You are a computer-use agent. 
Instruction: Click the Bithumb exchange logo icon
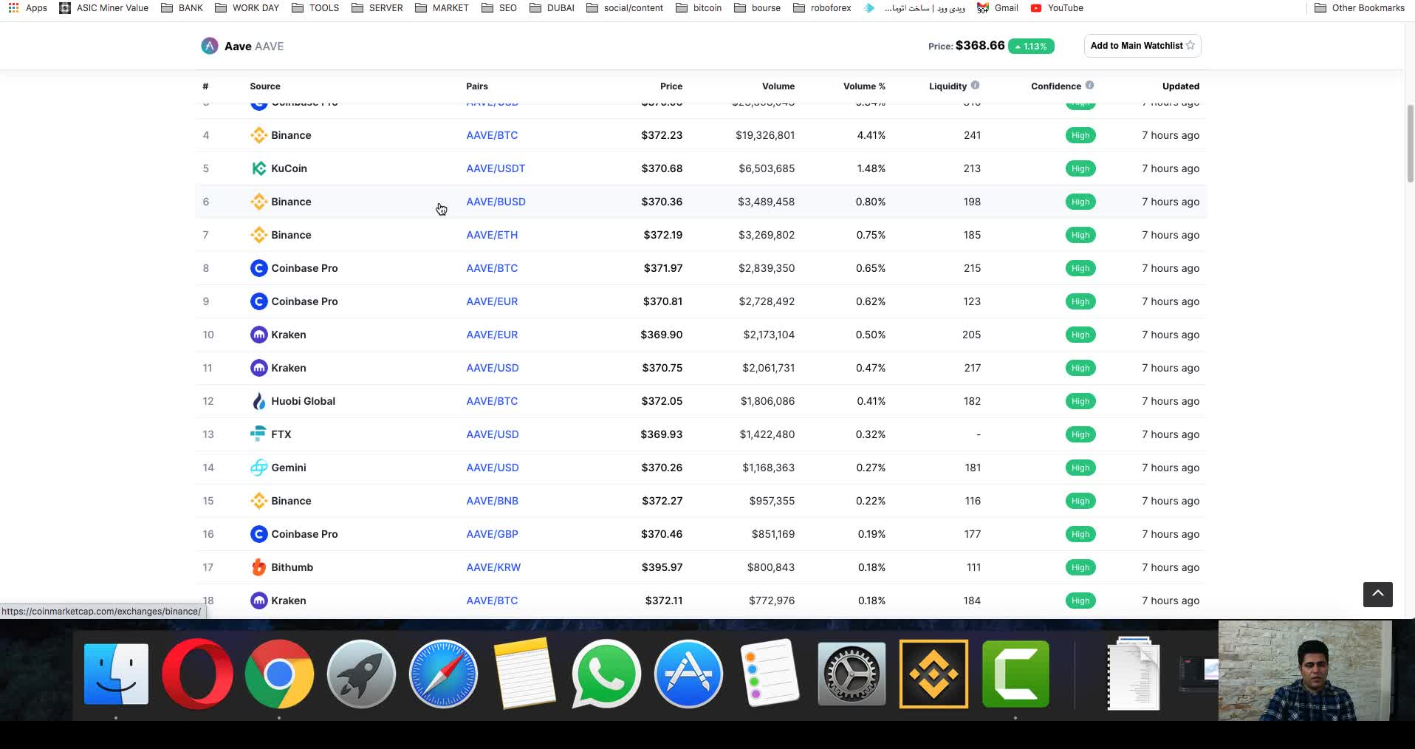coord(258,567)
